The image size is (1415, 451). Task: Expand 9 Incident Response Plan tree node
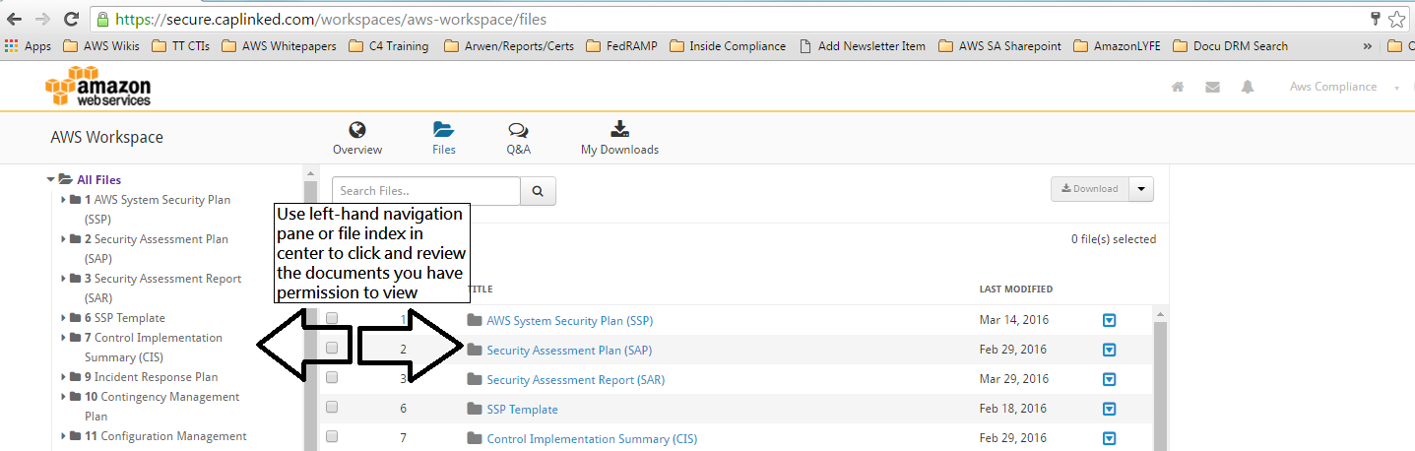point(64,377)
